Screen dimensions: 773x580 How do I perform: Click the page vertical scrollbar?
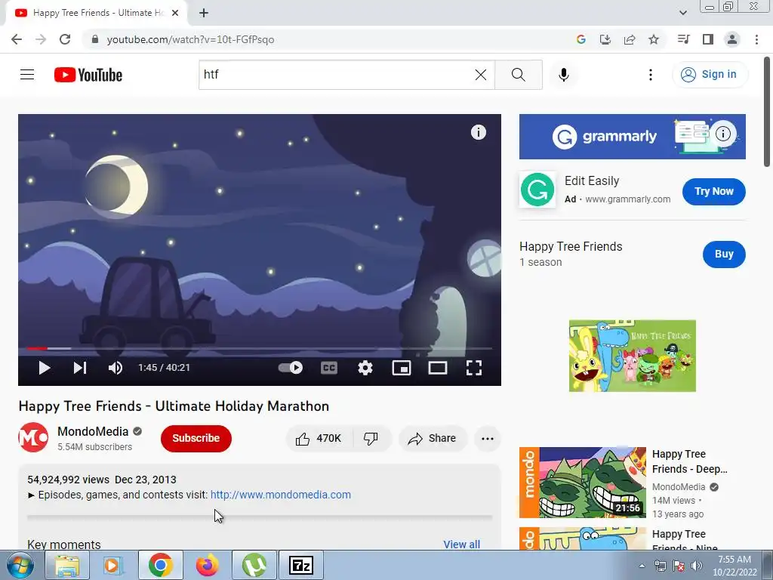tap(767, 113)
